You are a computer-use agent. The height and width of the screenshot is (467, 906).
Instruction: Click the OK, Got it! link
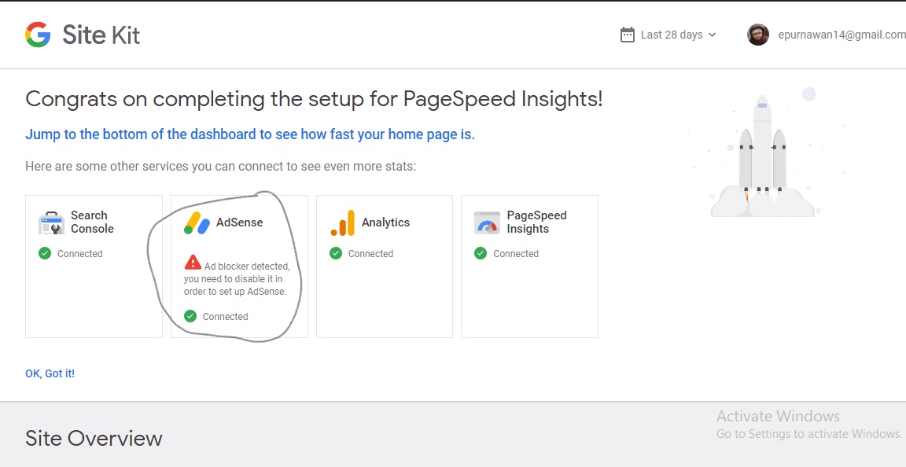point(50,373)
